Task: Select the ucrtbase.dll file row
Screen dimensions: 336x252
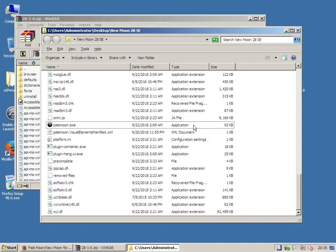Action: click(x=140, y=197)
